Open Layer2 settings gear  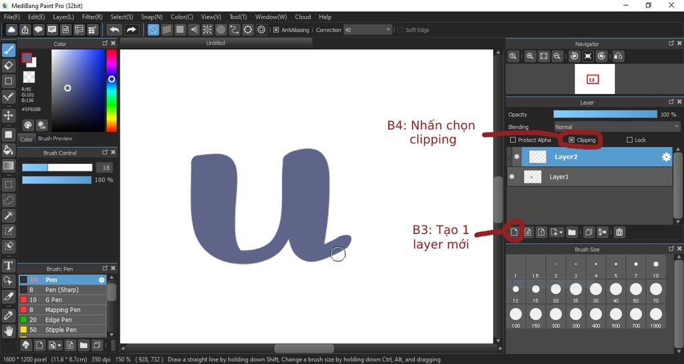[x=666, y=157]
